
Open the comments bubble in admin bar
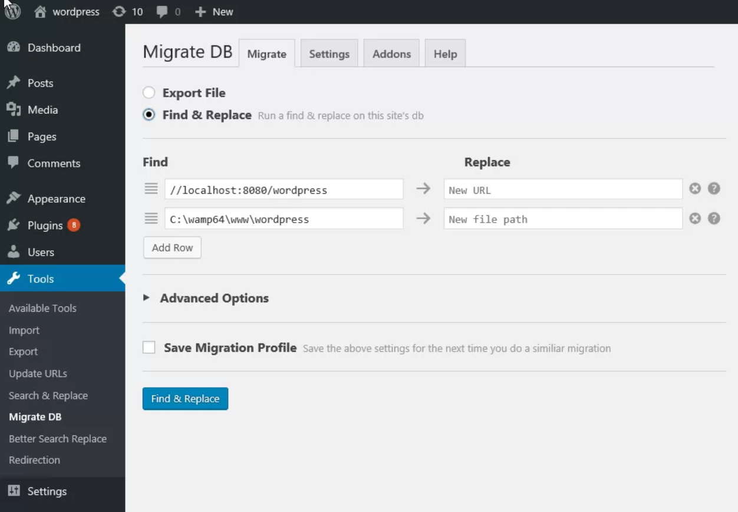[x=169, y=12]
